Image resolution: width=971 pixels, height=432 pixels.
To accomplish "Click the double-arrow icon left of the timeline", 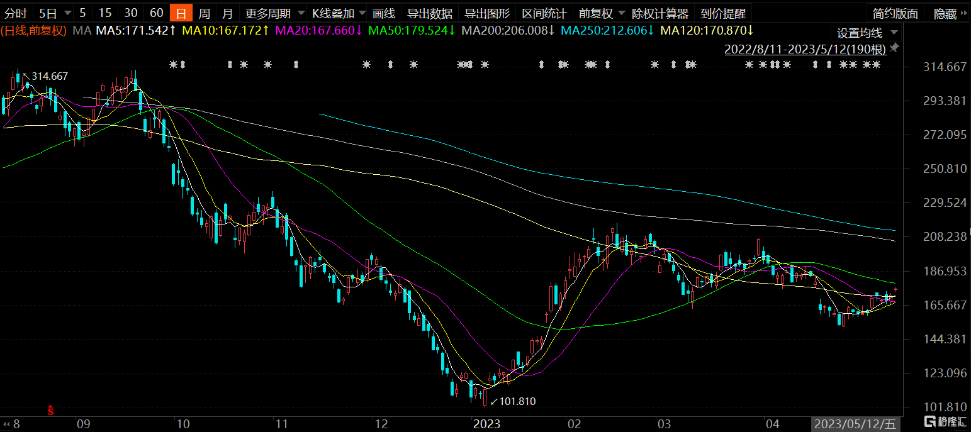I will point(6,423).
